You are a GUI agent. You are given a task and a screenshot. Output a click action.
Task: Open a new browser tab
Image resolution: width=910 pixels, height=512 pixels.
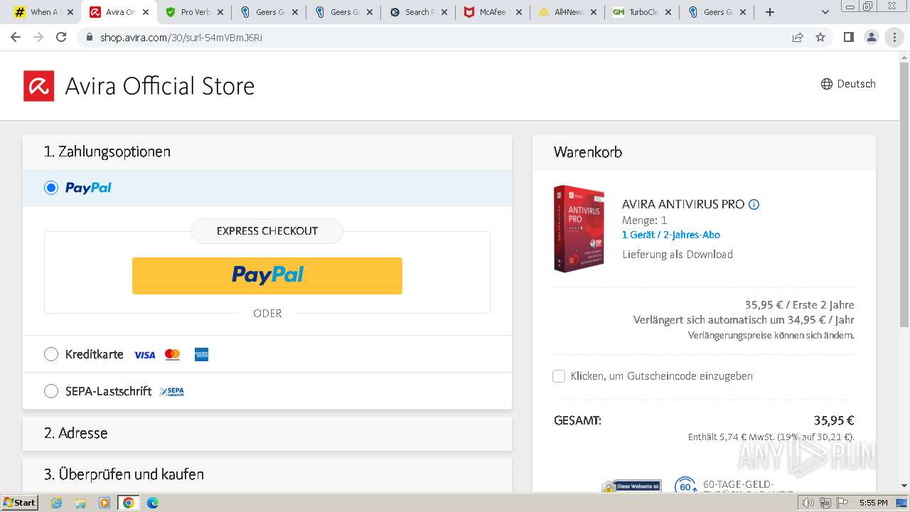click(x=770, y=12)
